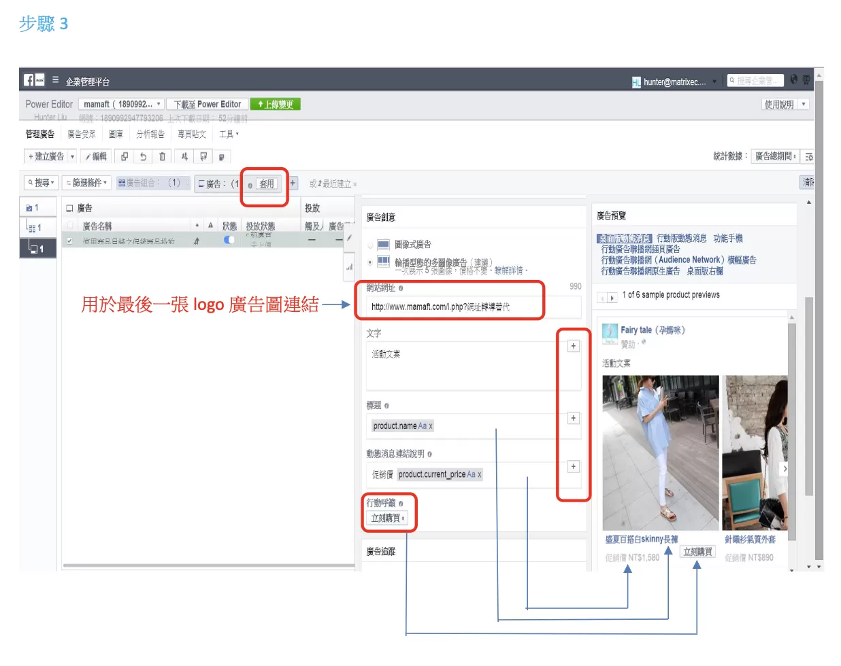This screenshot has width=841, height=666.
Task: Select 桌面版右欄 preview option
Action: pos(705,271)
